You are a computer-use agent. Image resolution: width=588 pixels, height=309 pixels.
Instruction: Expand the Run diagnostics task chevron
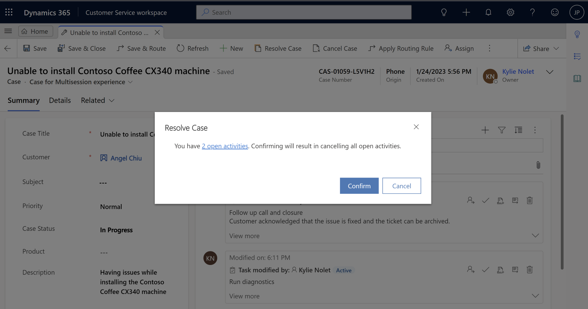[535, 296]
